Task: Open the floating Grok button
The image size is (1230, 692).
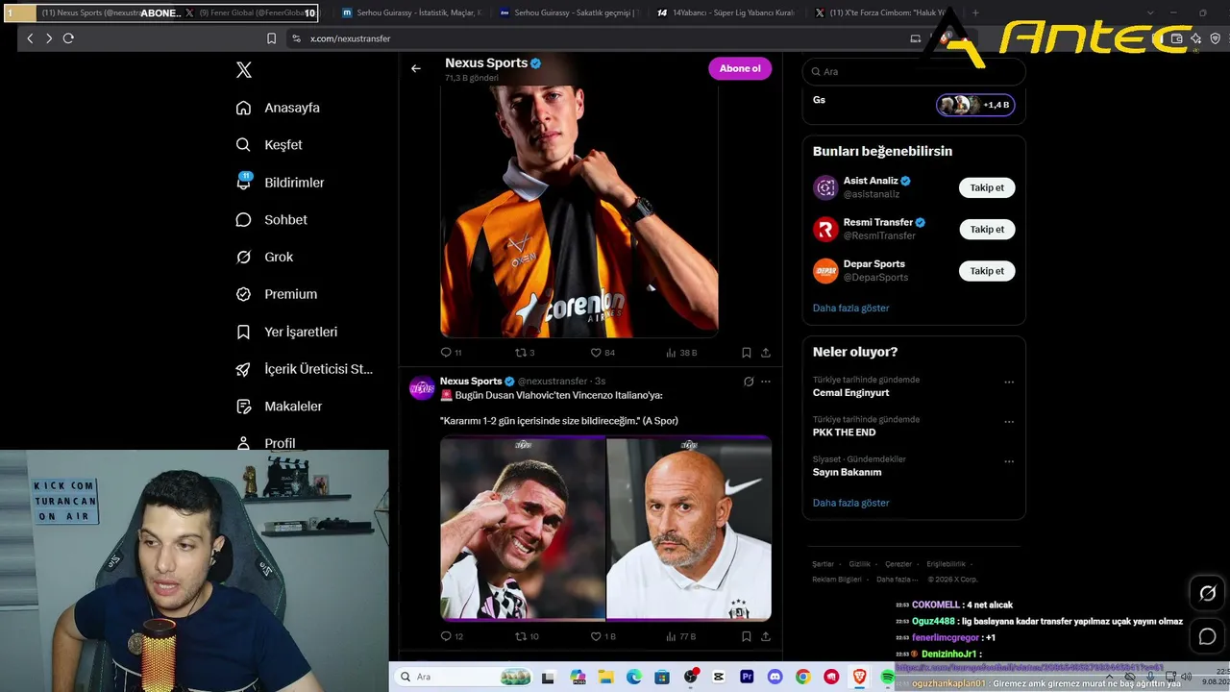Action: click(x=1208, y=593)
